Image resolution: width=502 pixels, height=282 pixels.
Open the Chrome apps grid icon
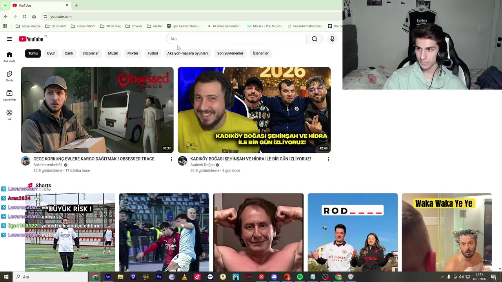coord(5,26)
